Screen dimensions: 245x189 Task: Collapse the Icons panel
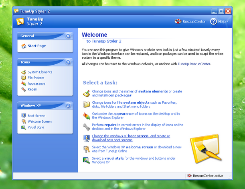[x=68, y=62]
